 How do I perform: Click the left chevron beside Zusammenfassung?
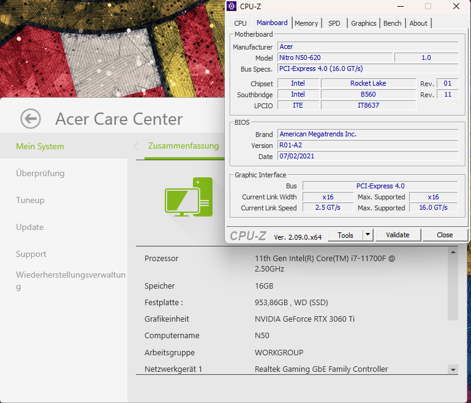pyautogui.click(x=136, y=146)
